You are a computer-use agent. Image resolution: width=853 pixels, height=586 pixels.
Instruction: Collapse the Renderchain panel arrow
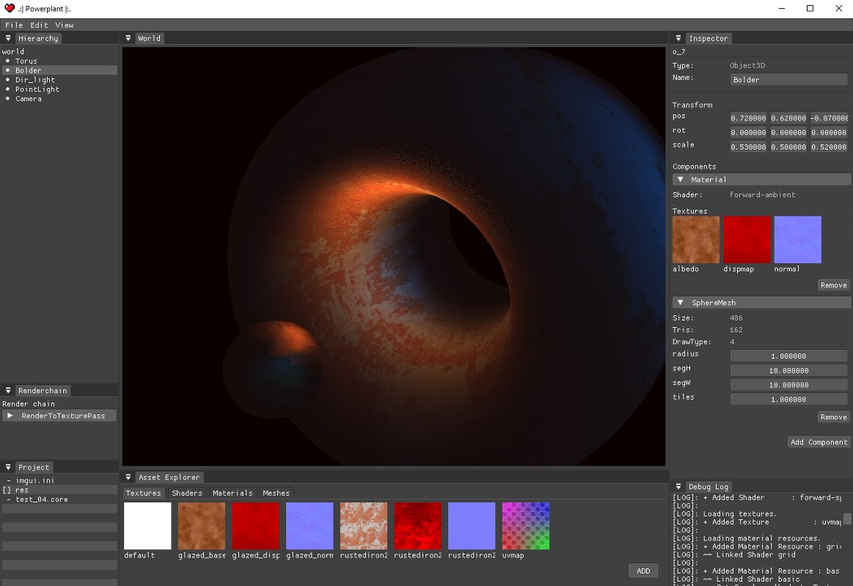(x=8, y=390)
